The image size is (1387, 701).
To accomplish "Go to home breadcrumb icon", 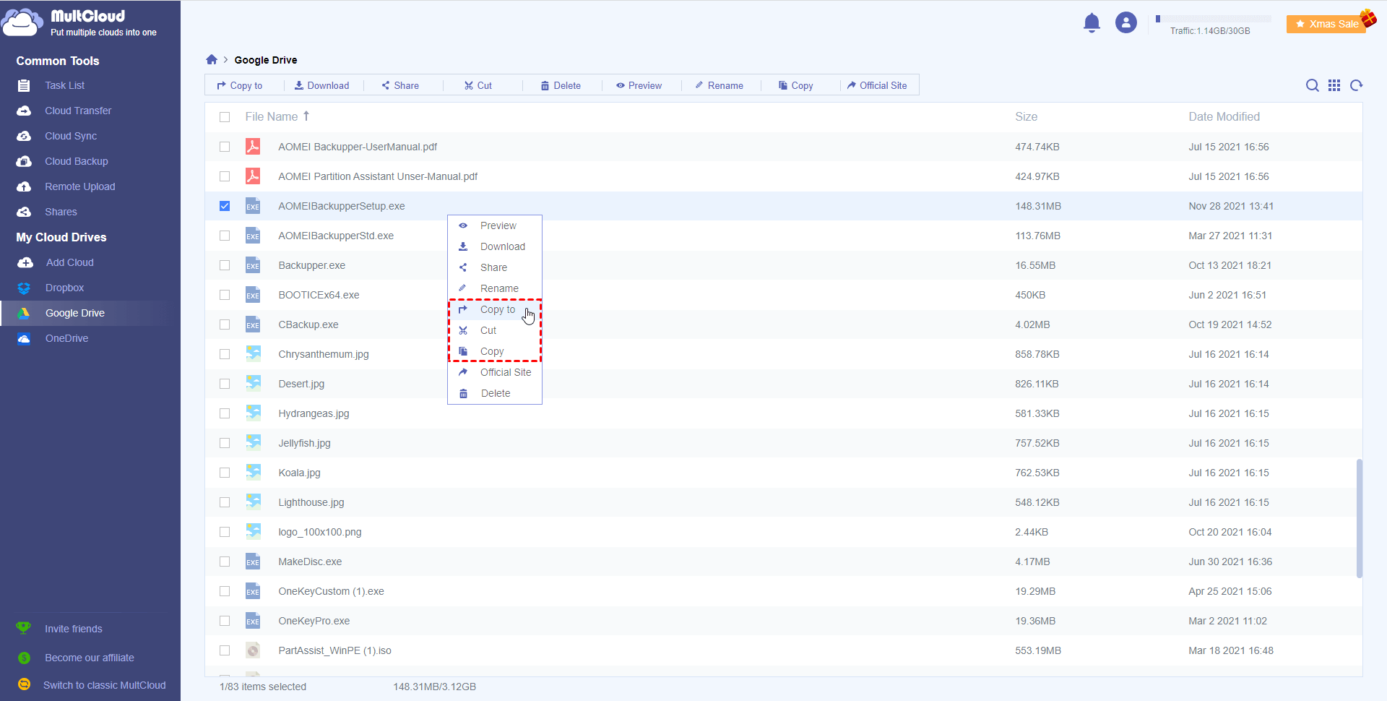I will [212, 60].
